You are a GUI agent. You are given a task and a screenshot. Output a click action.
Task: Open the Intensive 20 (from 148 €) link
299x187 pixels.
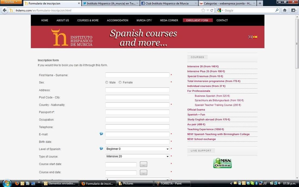coord(203,66)
